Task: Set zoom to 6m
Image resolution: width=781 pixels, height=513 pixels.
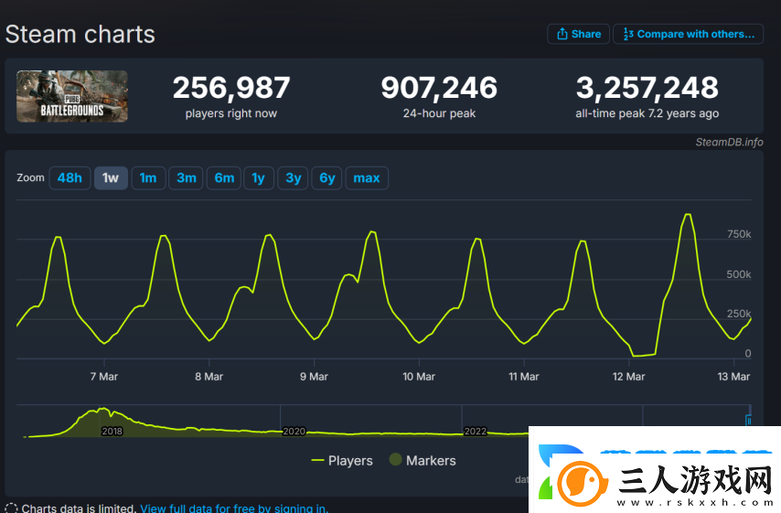Action: click(x=224, y=177)
